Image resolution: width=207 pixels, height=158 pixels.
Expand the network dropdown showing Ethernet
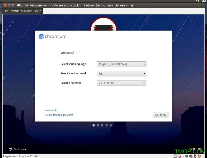(122, 83)
